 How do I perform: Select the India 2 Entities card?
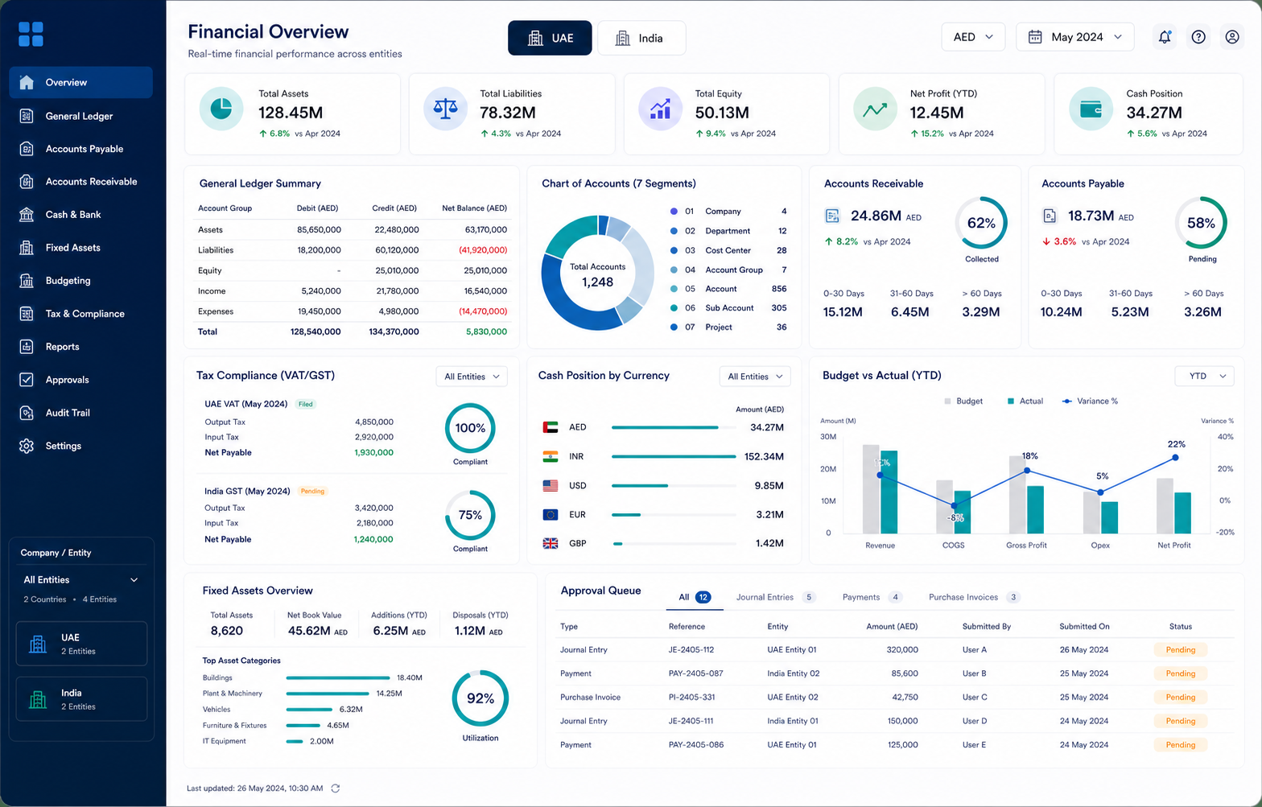tap(81, 699)
